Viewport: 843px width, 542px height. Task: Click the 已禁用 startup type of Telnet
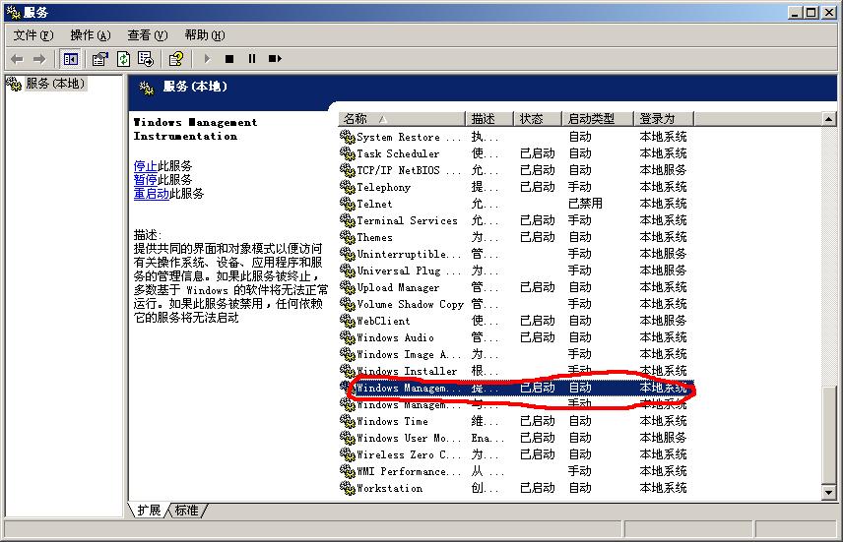pos(585,204)
